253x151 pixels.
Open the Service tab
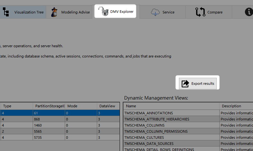(x=168, y=12)
